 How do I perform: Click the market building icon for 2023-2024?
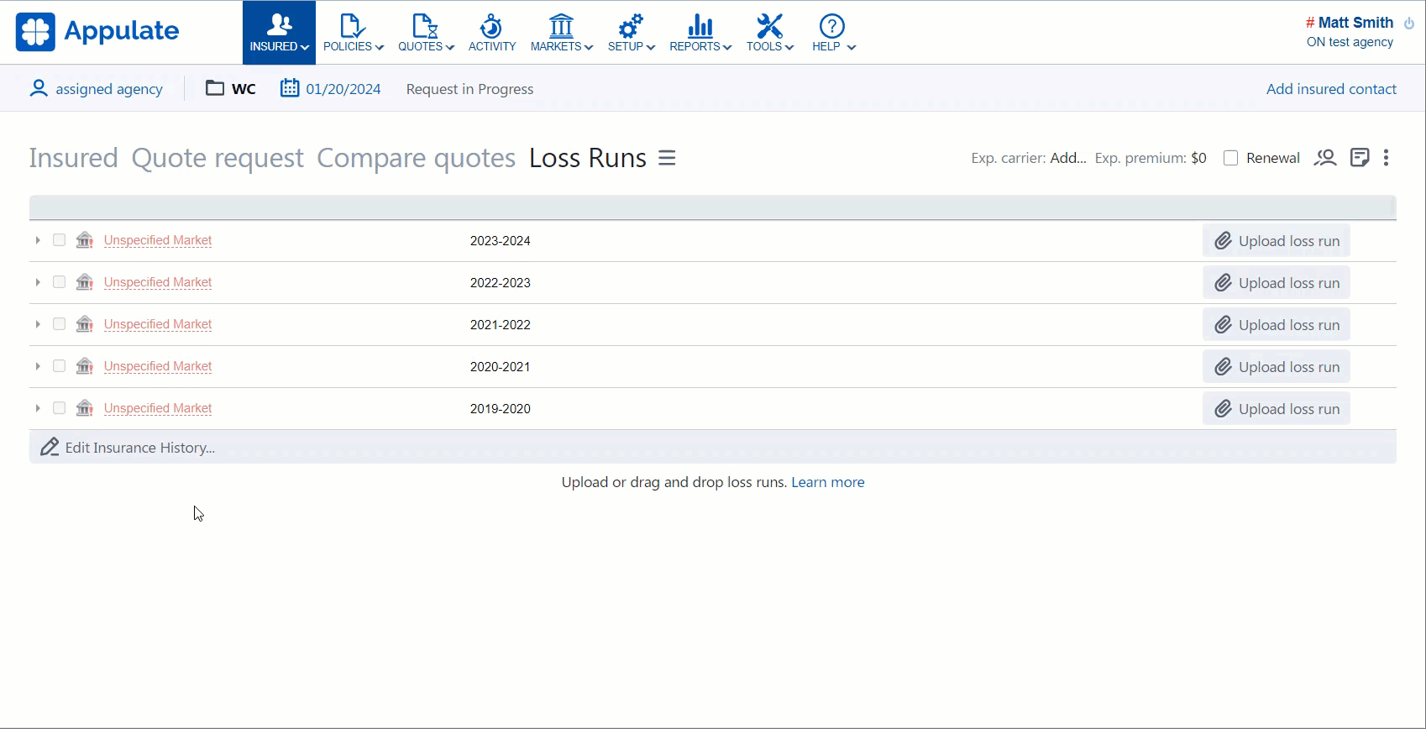pyautogui.click(x=85, y=240)
